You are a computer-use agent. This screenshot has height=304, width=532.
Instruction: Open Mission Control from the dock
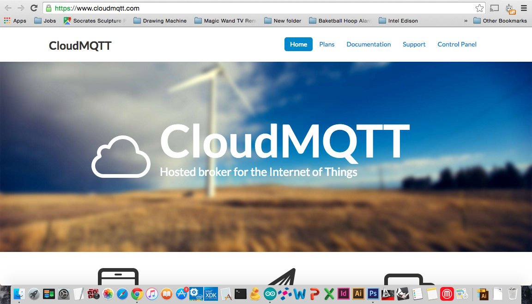pos(48,294)
